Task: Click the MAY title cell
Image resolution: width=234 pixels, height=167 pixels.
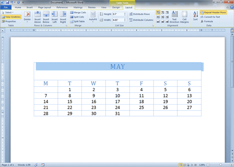Action: click(117, 71)
